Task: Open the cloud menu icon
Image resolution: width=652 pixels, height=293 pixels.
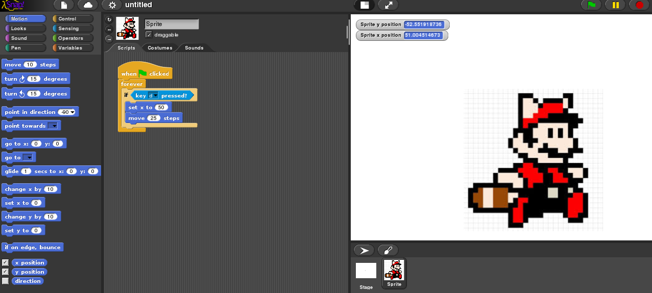Action: (88, 5)
